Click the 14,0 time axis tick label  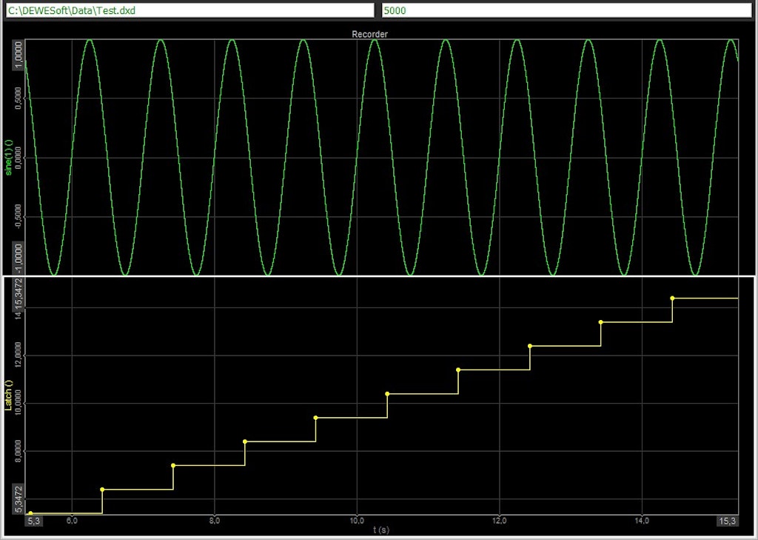(642, 521)
